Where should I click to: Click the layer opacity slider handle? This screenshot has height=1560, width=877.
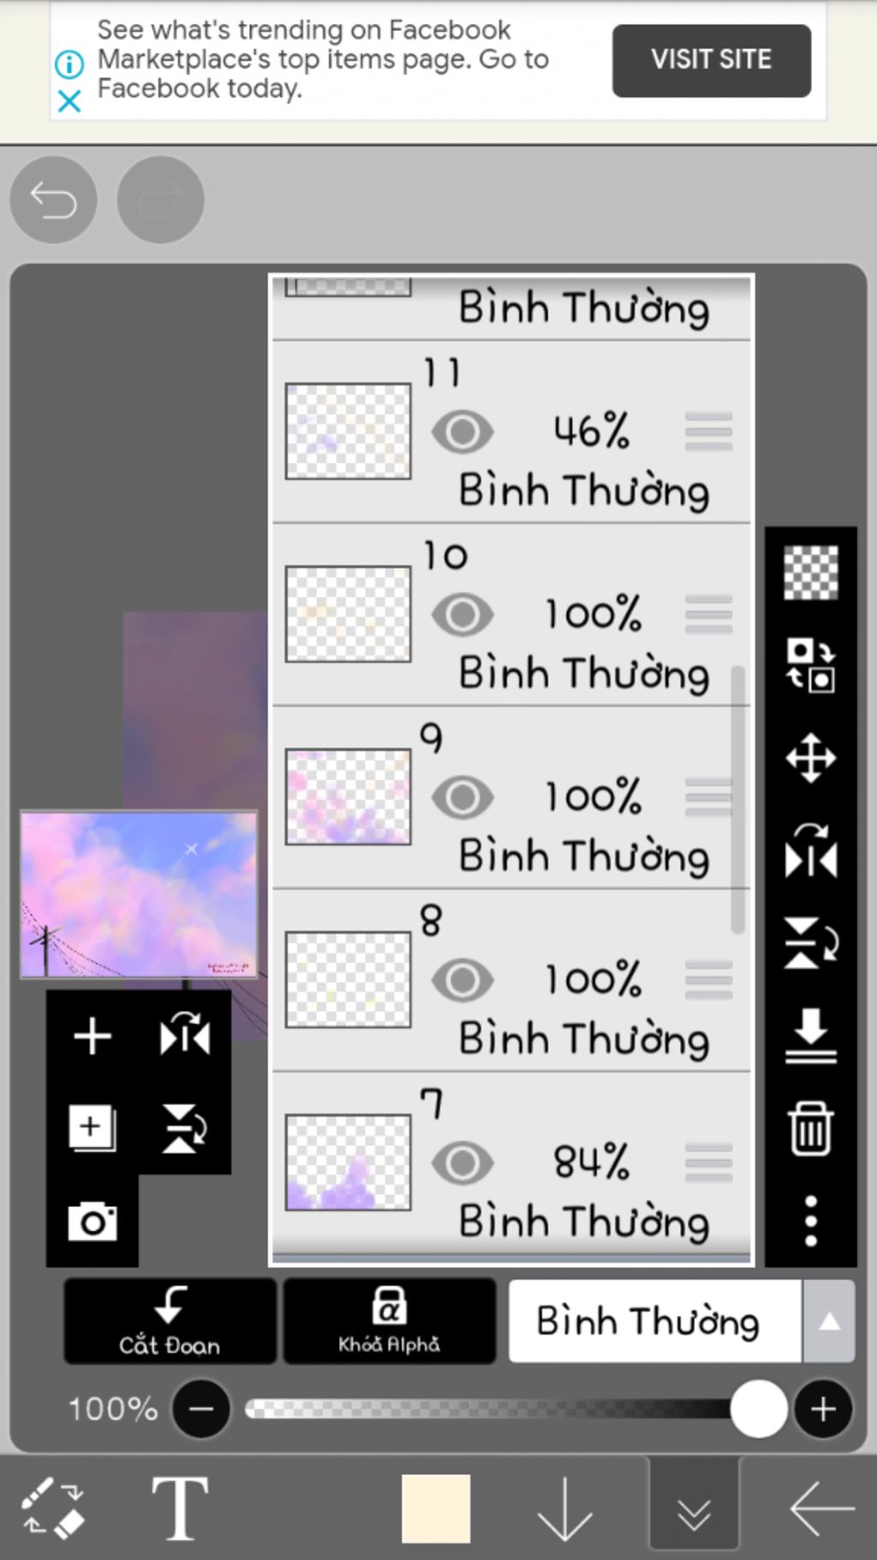(759, 1408)
